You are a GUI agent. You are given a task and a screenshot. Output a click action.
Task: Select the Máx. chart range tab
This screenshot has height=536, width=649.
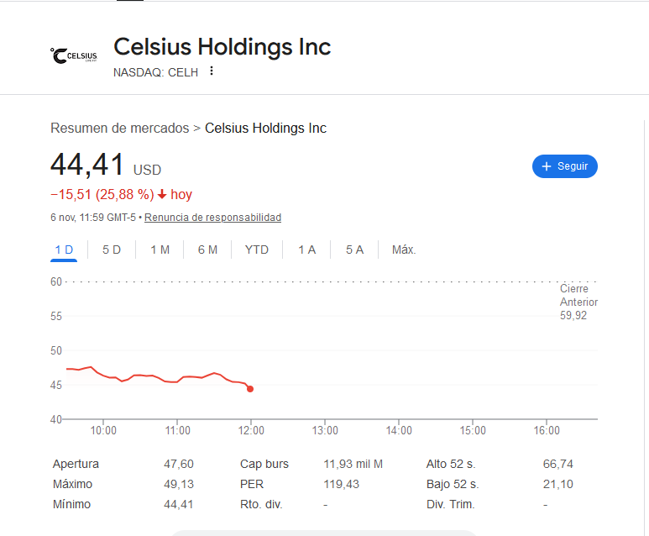(404, 250)
